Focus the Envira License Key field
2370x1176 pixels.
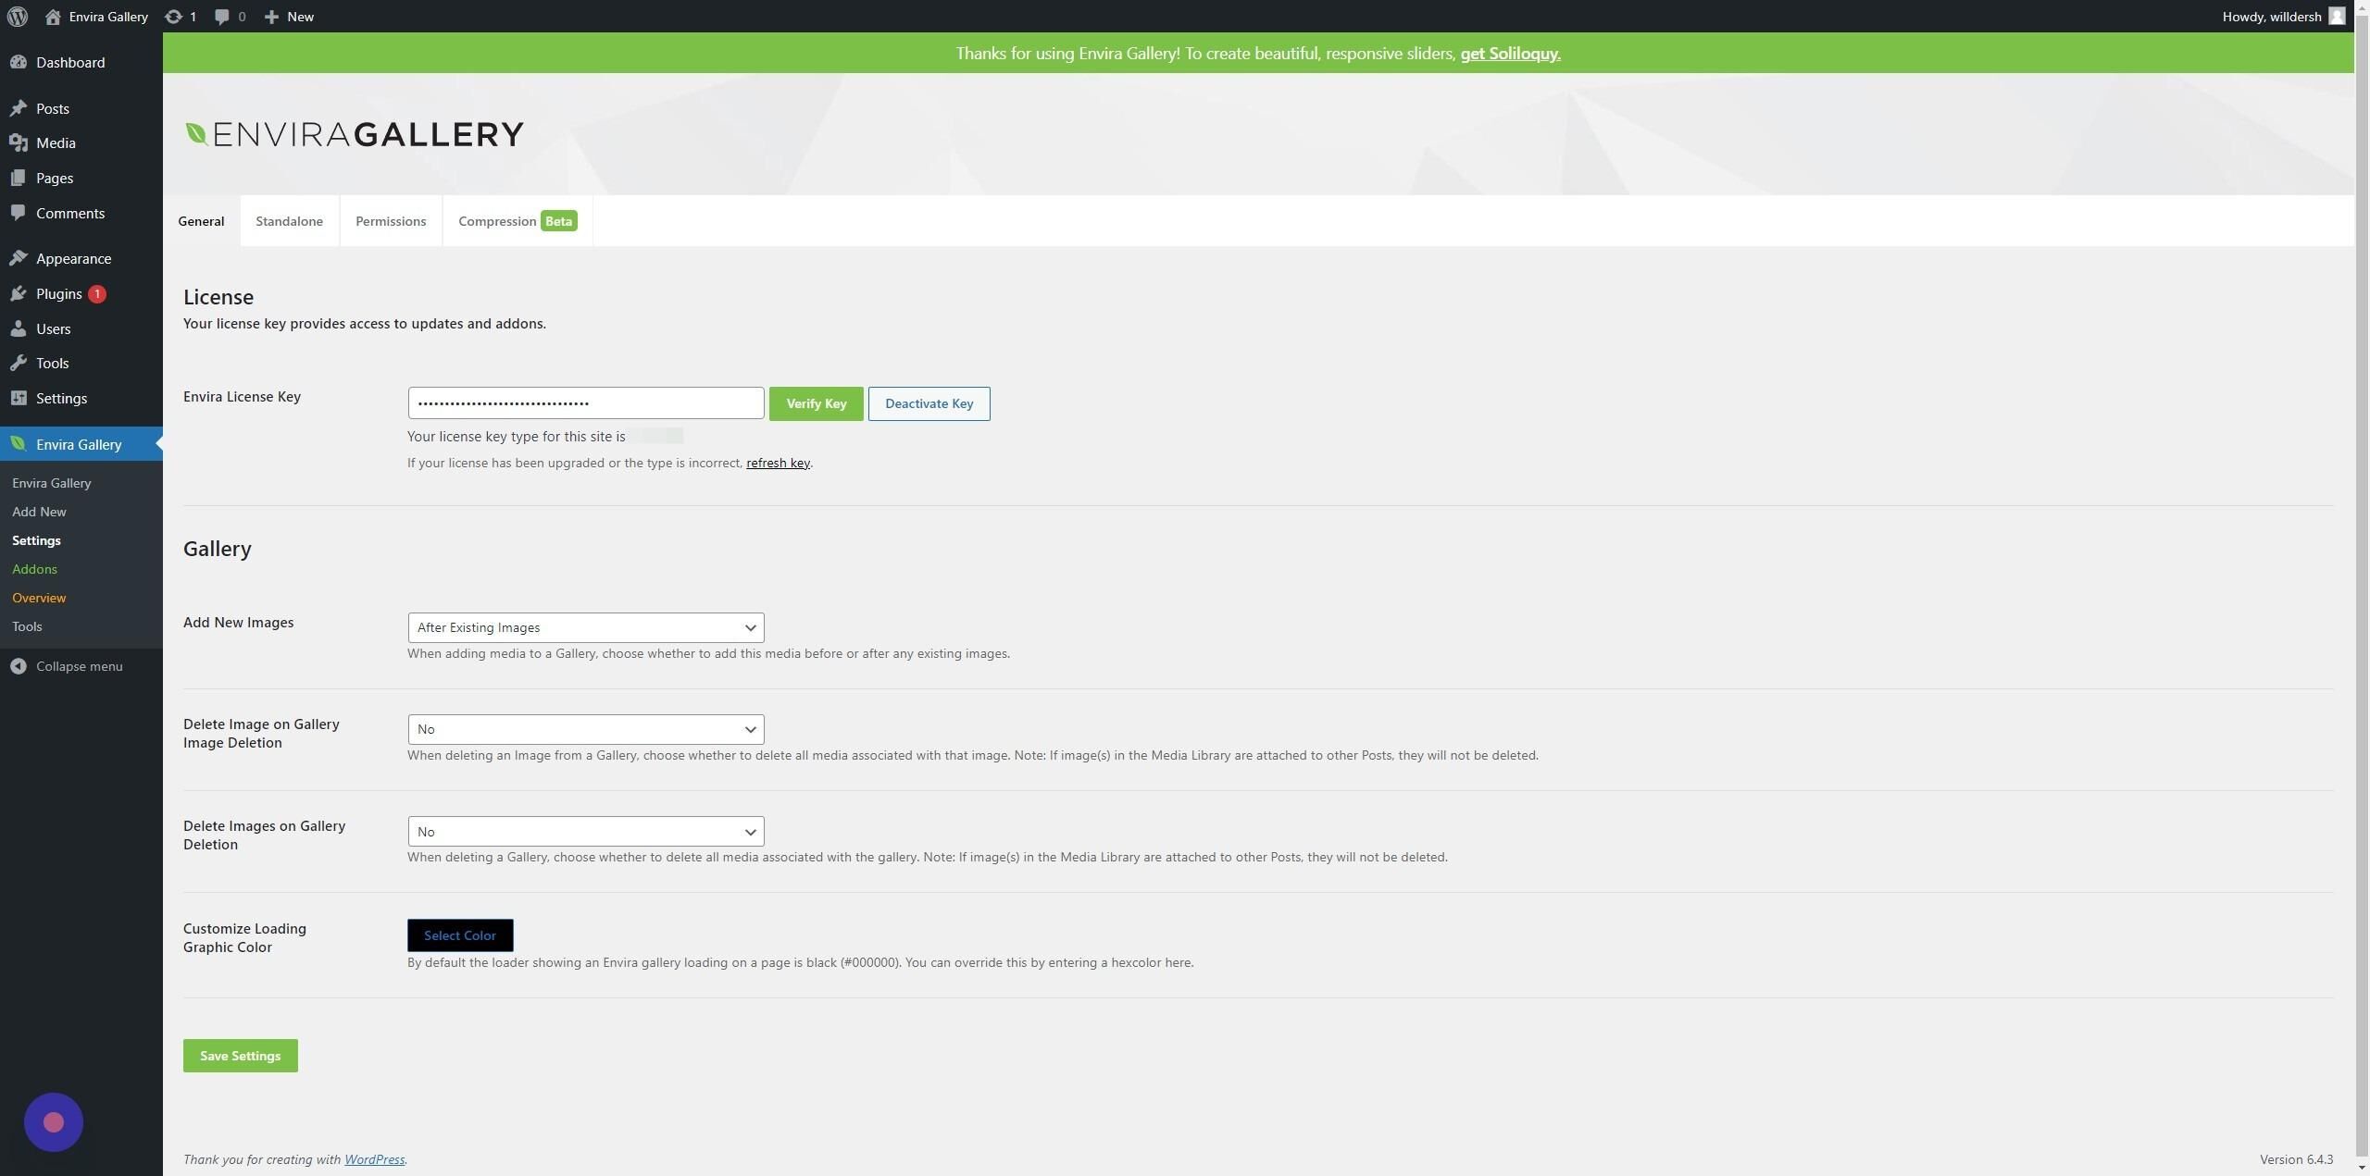point(586,402)
